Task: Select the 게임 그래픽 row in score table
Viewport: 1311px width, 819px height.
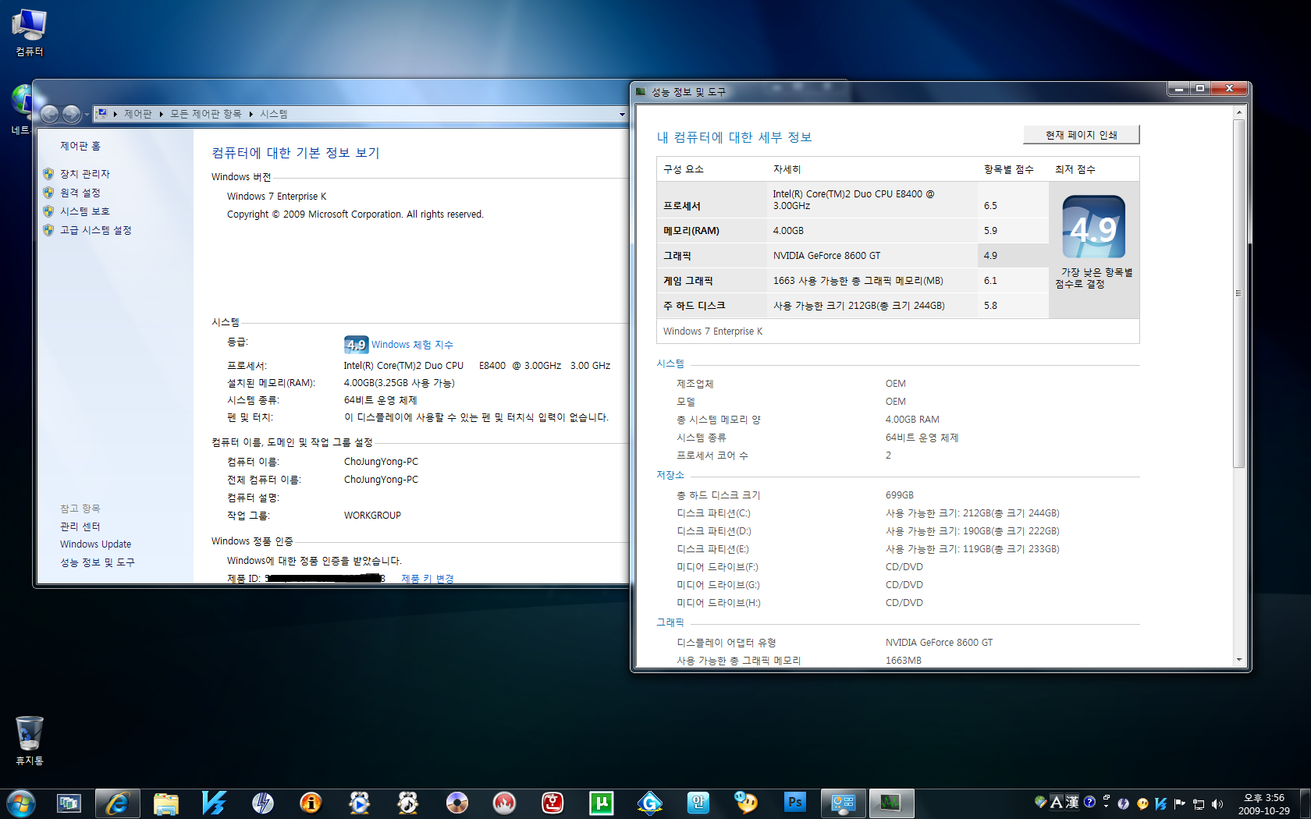Action: pyautogui.click(x=852, y=281)
